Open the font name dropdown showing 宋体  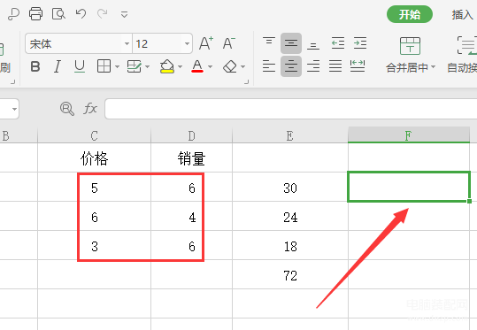(x=127, y=43)
